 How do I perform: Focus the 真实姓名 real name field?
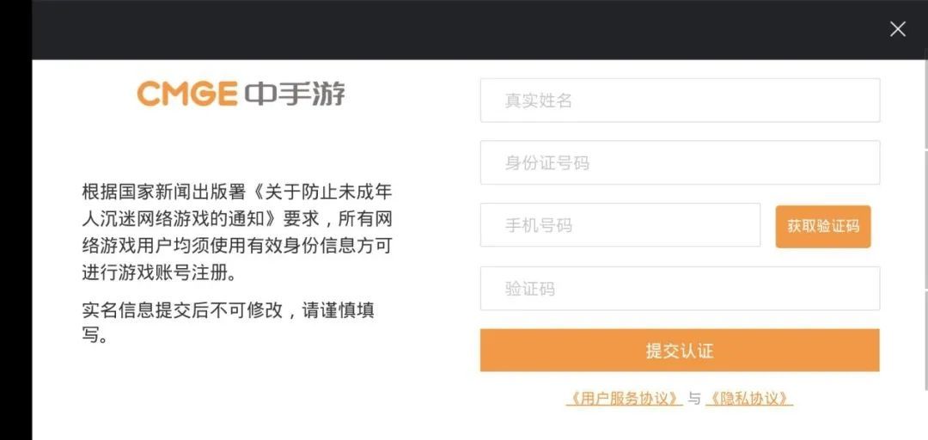pyautogui.click(x=680, y=101)
